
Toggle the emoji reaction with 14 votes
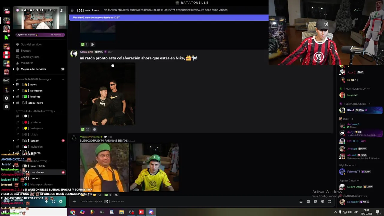point(97,195)
